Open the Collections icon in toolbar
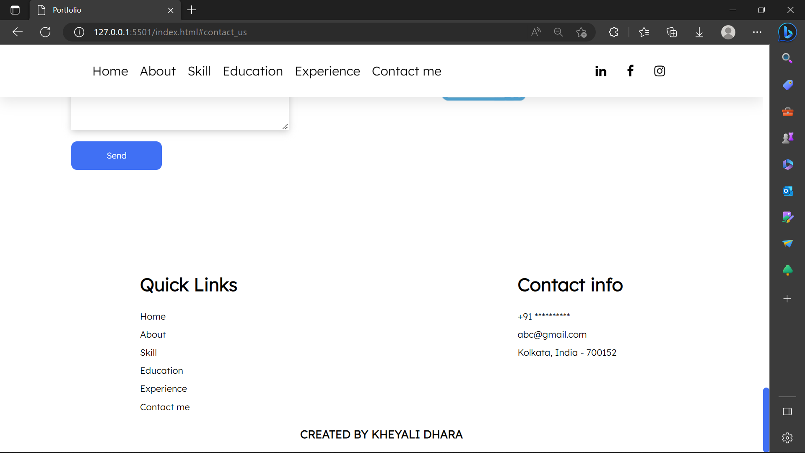805x453 pixels. click(x=672, y=32)
